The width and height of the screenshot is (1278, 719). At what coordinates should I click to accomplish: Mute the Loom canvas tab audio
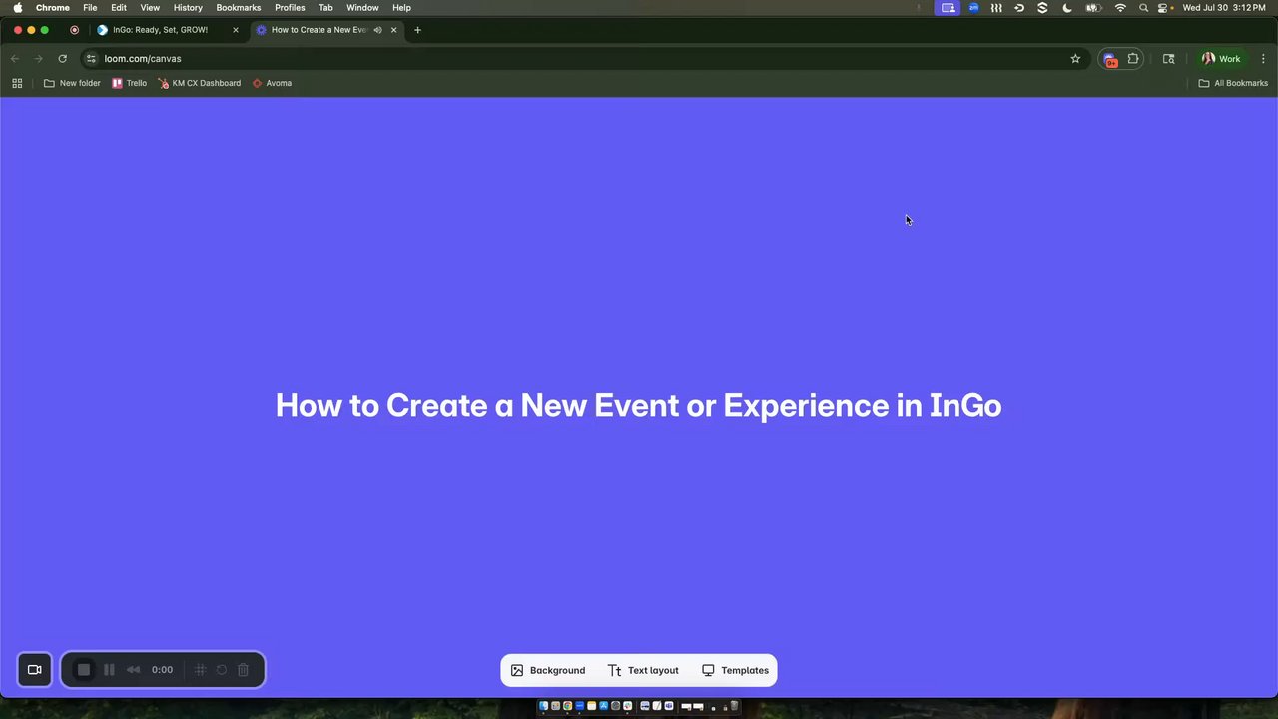point(377,30)
